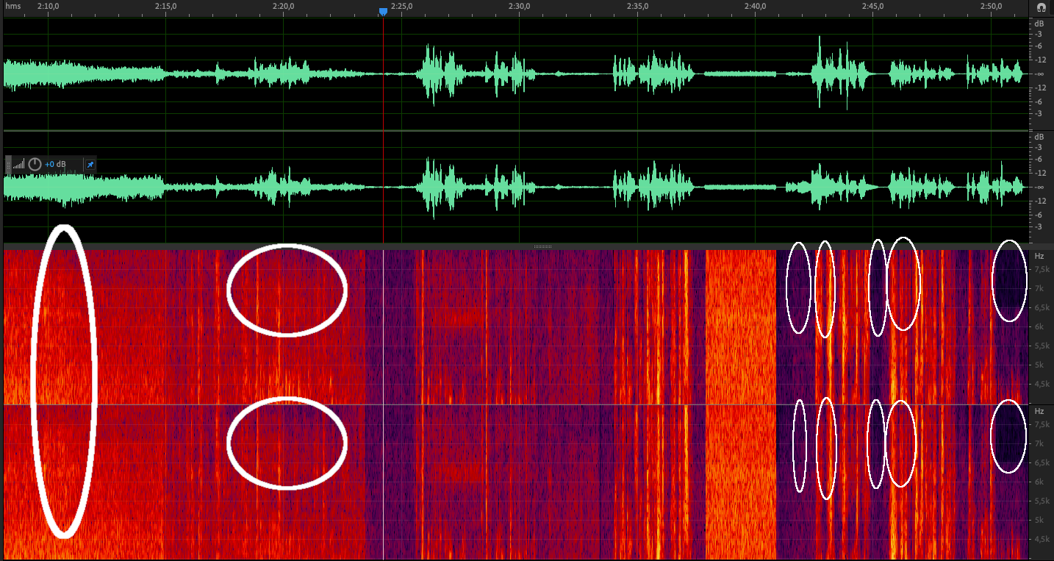Pin the HUD with the pushpin icon
This screenshot has height=561, width=1054.
pyautogui.click(x=90, y=164)
